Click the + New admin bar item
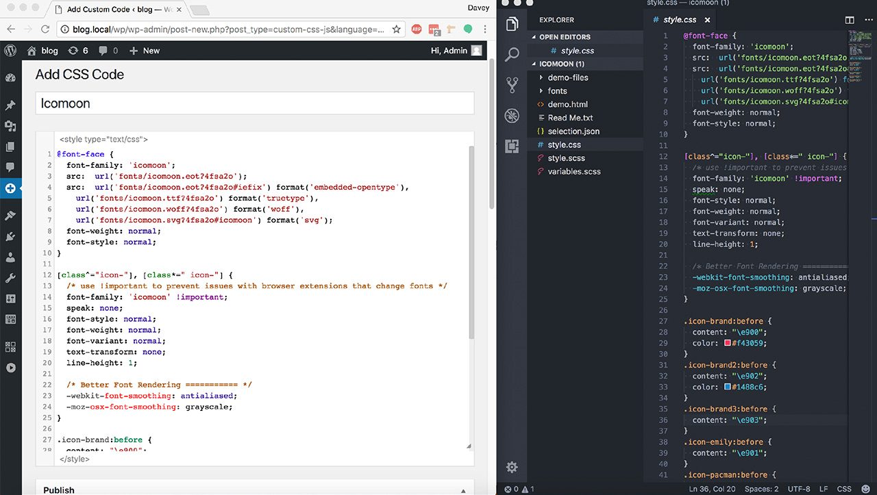The width and height of the screenshot is (877, 495). [144, 51]
